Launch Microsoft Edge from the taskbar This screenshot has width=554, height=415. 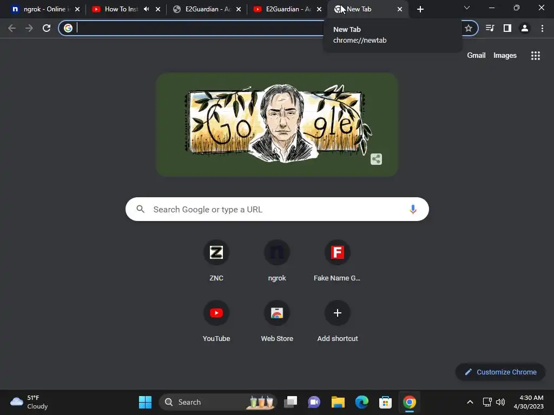[x=361, y=402]
